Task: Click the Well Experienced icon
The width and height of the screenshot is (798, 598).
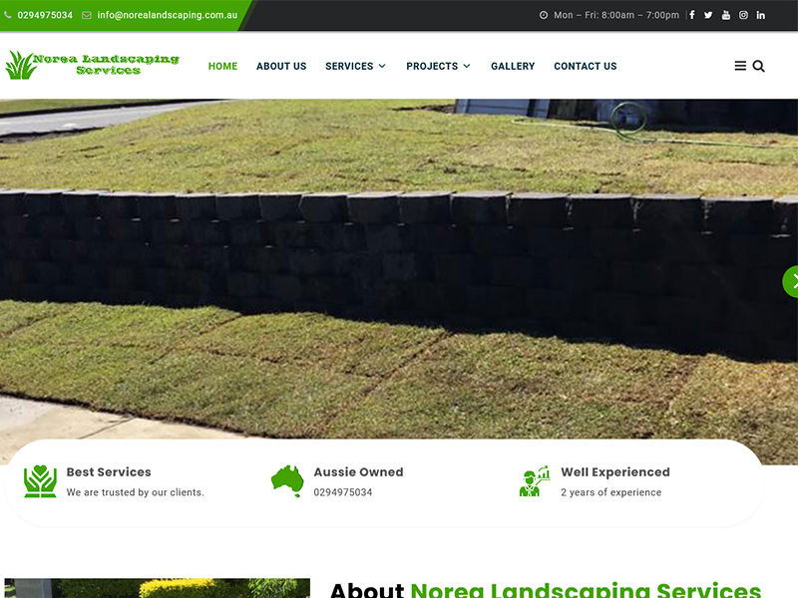Action: point(535,481)
